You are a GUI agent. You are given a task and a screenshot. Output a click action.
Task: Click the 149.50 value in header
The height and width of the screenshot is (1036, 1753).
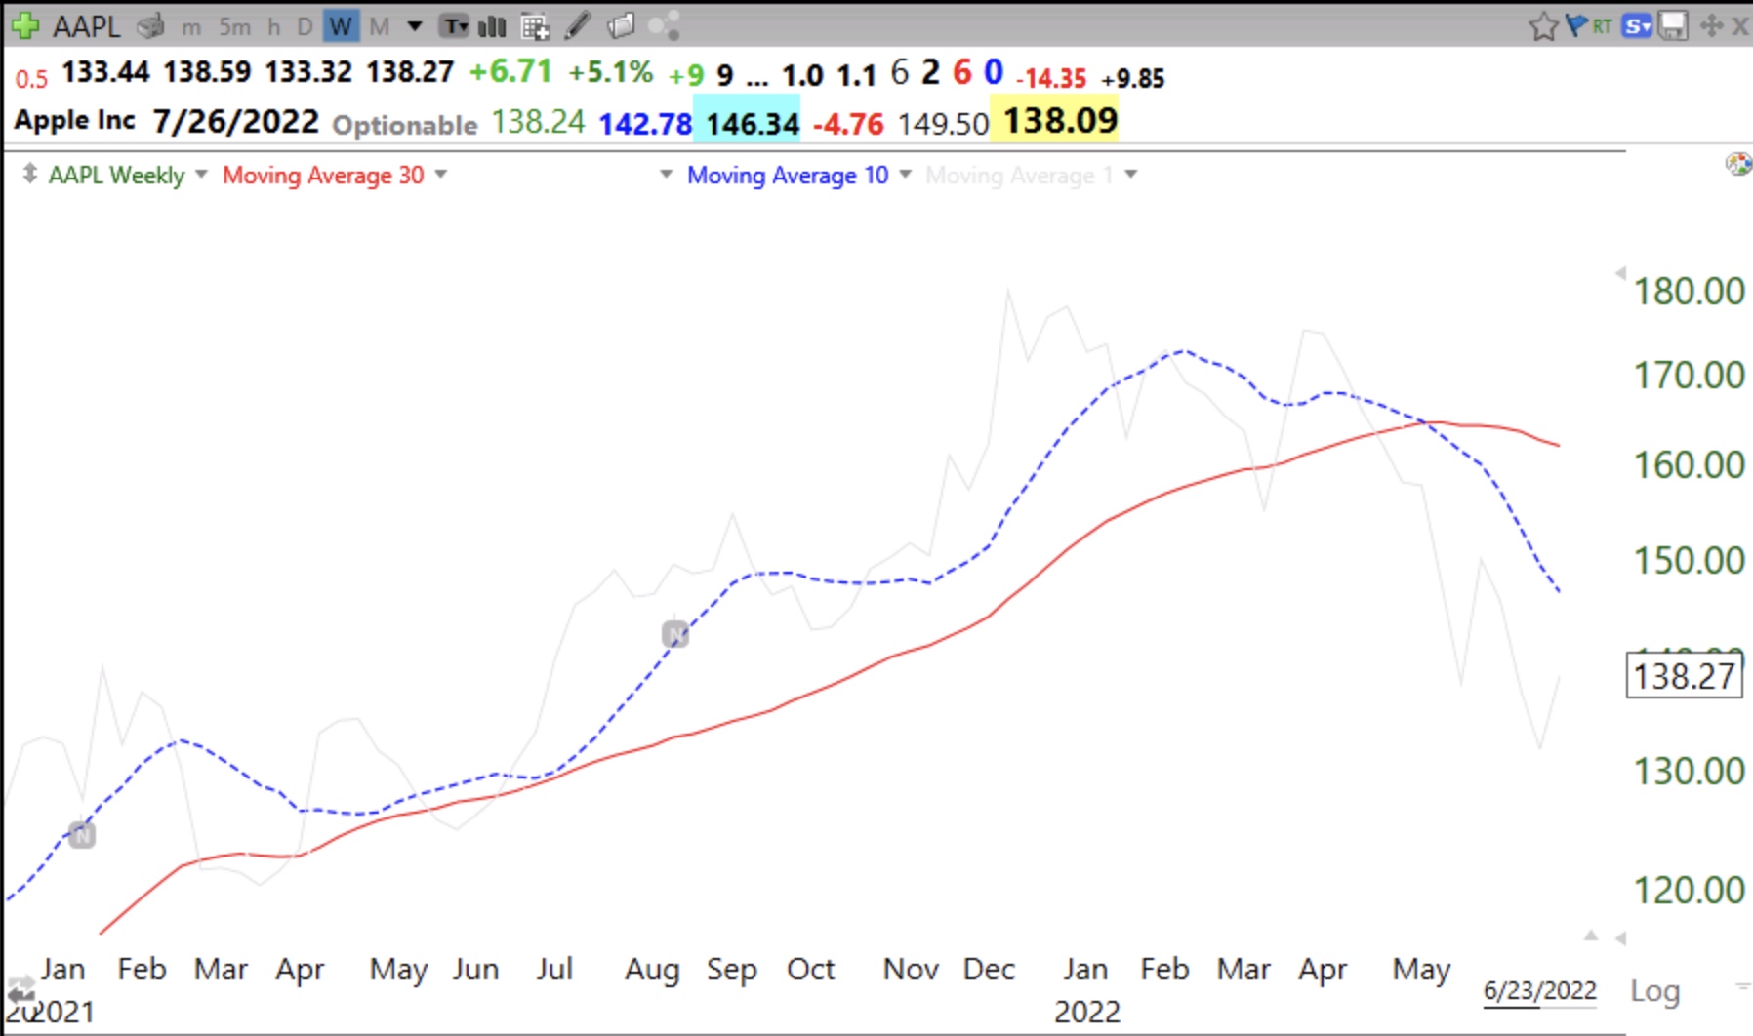(943, 124)
